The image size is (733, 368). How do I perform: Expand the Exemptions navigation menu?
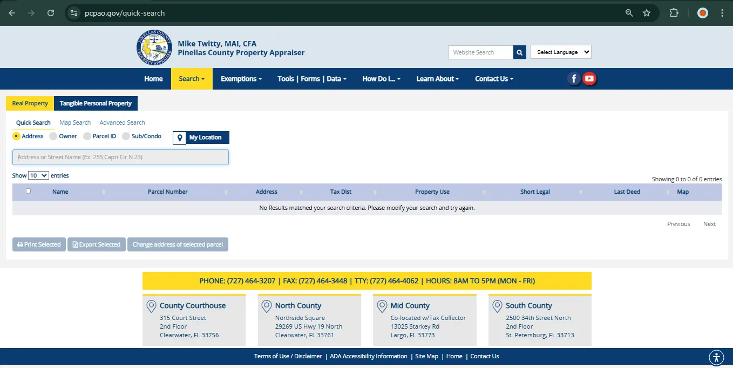click(241, 79)
